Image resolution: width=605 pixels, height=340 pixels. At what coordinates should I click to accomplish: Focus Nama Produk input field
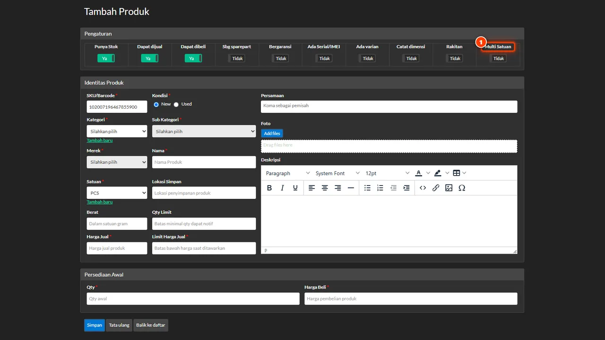pos(204,162)
